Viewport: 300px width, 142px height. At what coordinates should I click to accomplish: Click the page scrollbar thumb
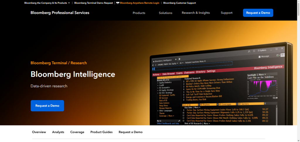[299, 9]
